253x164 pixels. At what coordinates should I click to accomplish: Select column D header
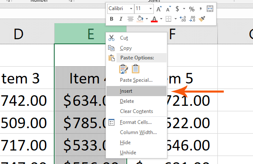click(x=27, y=34)
